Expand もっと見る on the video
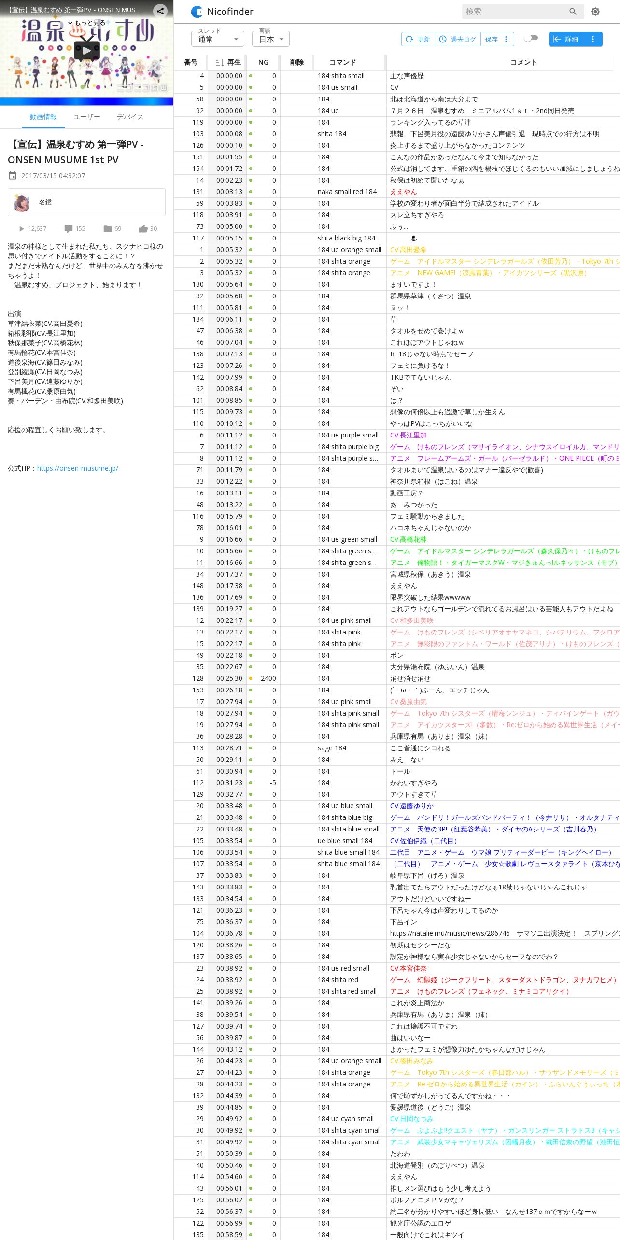The height and width of the screenshot is (1240, 620). click(87, 23)
